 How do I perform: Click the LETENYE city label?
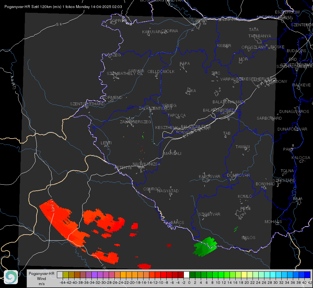coord(123,168)
